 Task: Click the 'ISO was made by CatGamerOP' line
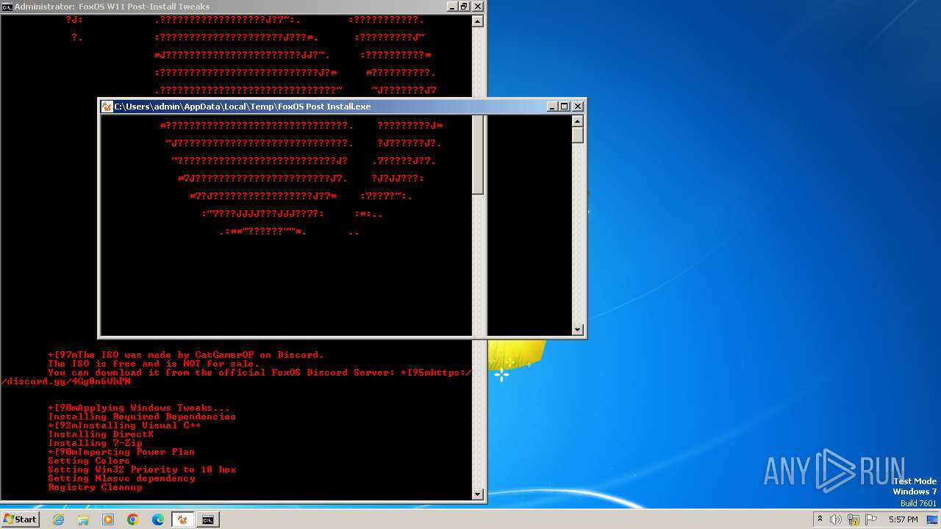pyautogui.click(x=186, y=355)
